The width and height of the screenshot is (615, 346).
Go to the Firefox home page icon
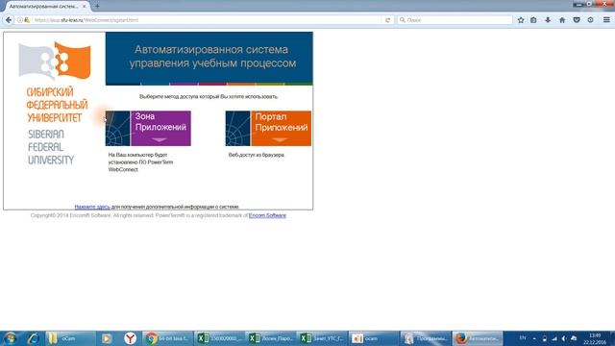pos(562,20)
